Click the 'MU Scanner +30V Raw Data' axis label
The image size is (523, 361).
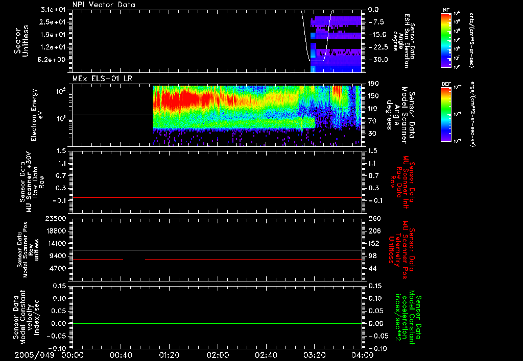pyautogui.click(x=32, y=182)
